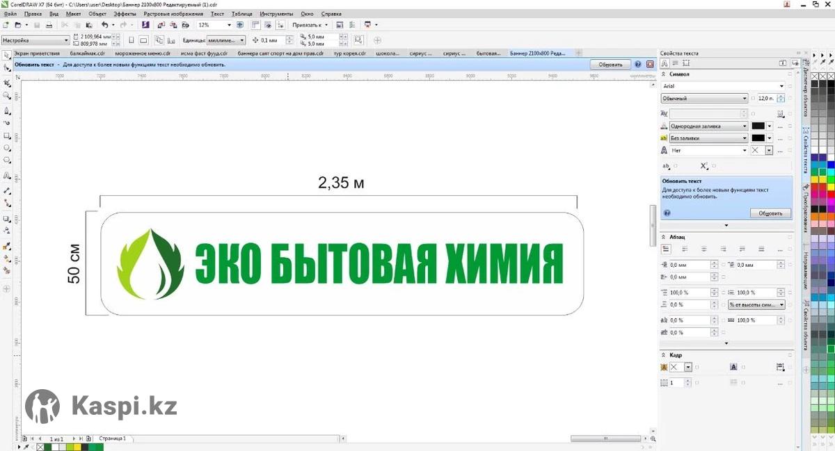Select the Zoom tool in toolbox

(7, 96)
